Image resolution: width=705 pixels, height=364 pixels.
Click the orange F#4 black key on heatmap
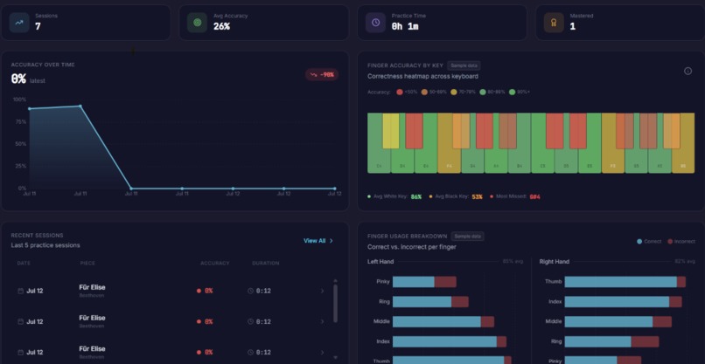pos(461,131)
